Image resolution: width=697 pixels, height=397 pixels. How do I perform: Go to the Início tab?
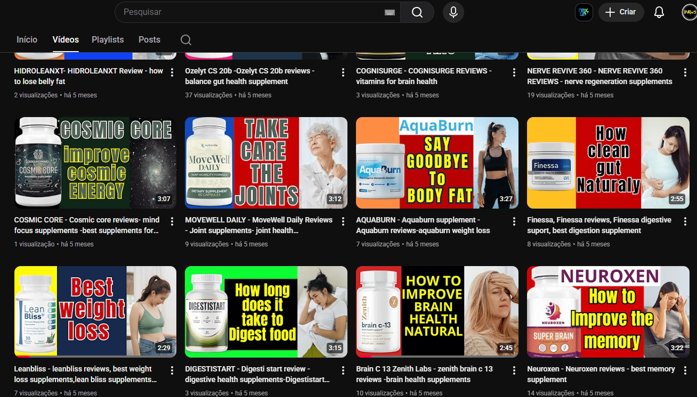coord(27,40)
